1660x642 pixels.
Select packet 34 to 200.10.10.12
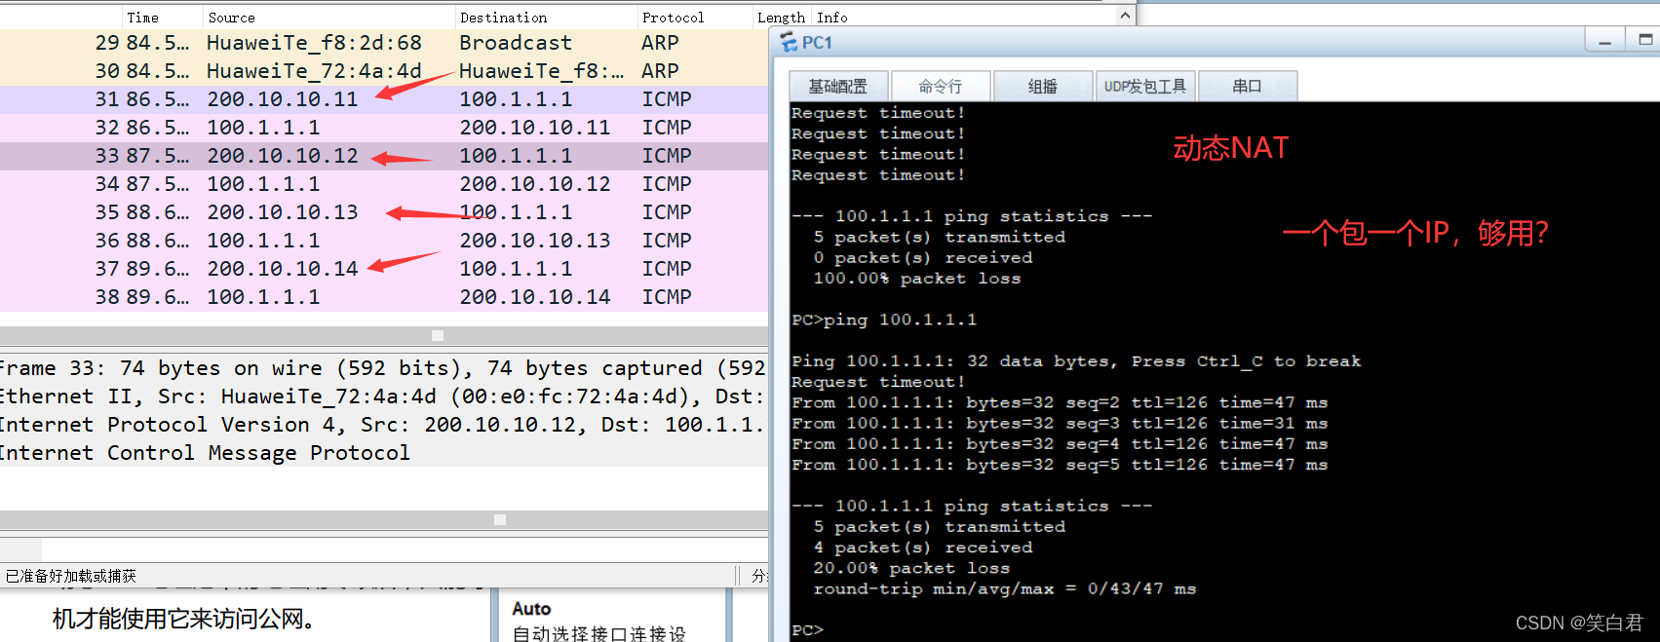384,184
